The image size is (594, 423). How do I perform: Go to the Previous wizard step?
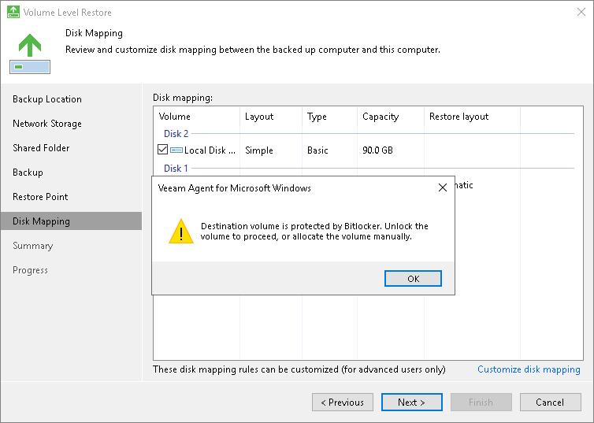tap(343, 403)
